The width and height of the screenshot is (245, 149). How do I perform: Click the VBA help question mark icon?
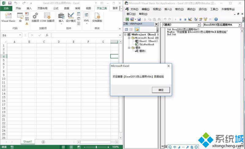coord(216,19)
